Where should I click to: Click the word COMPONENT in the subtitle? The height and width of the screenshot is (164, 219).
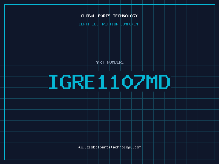[130, 24]
